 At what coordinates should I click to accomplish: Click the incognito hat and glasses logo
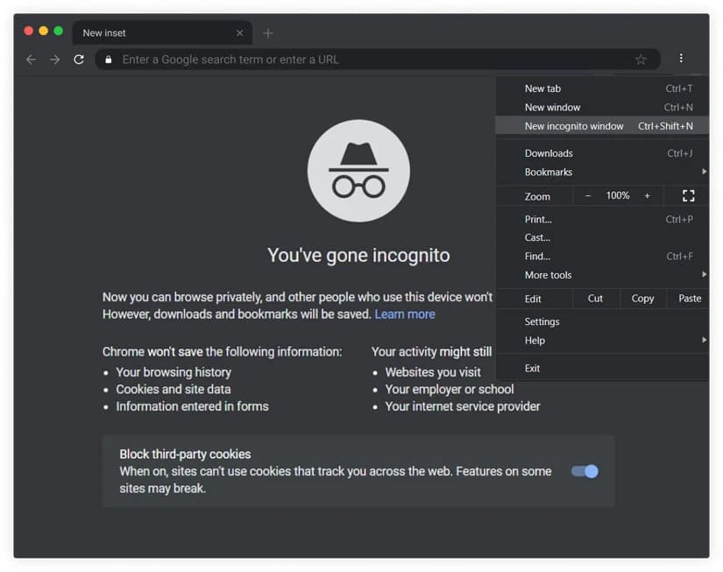[358, 171]
